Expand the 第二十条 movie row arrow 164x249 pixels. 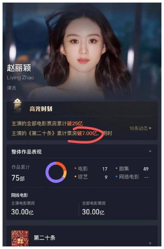[150, 243]
